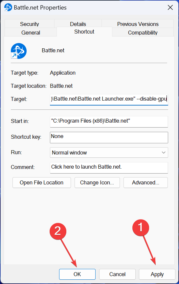Click the Shortcut key label

point(26,137)
